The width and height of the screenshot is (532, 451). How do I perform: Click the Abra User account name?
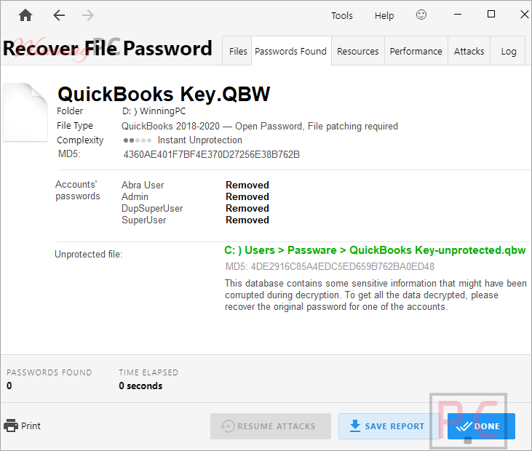point(143,185)
